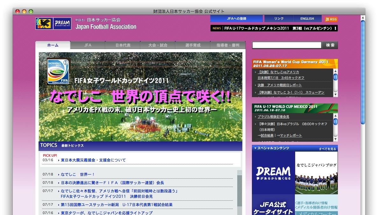Viewport: 378px width, 215px height.
Task: Click the DREAM logo in header
Action: click(62, 23)
